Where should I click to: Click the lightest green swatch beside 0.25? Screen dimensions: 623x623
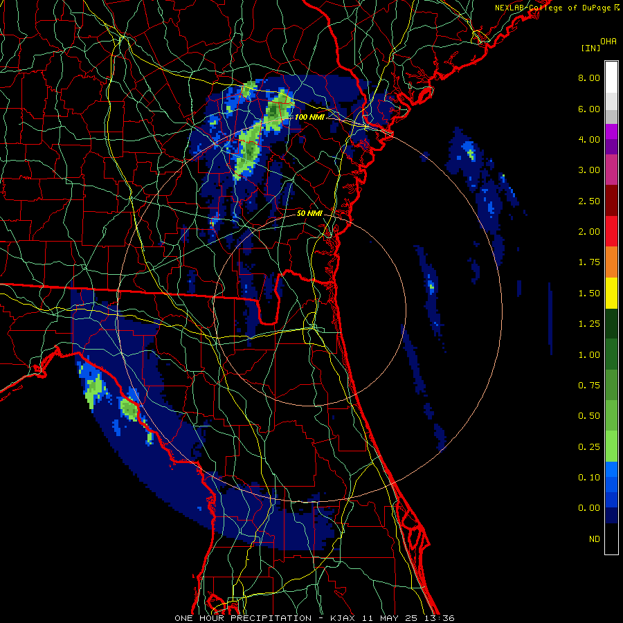tap(611, 446)
